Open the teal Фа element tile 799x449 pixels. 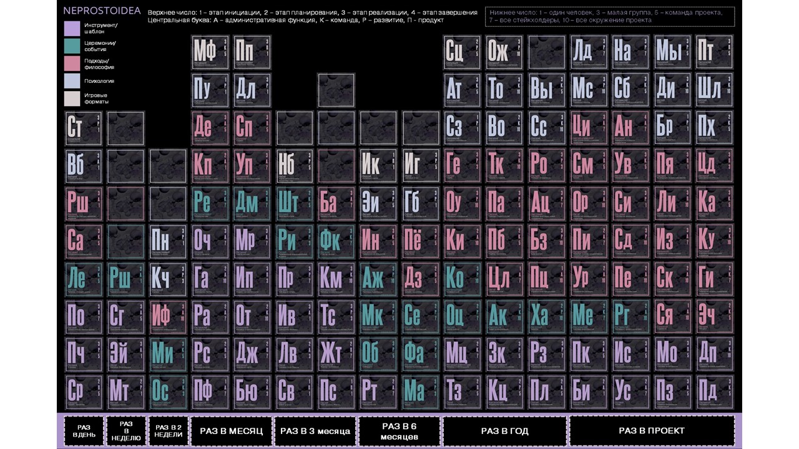click(420, 355)
